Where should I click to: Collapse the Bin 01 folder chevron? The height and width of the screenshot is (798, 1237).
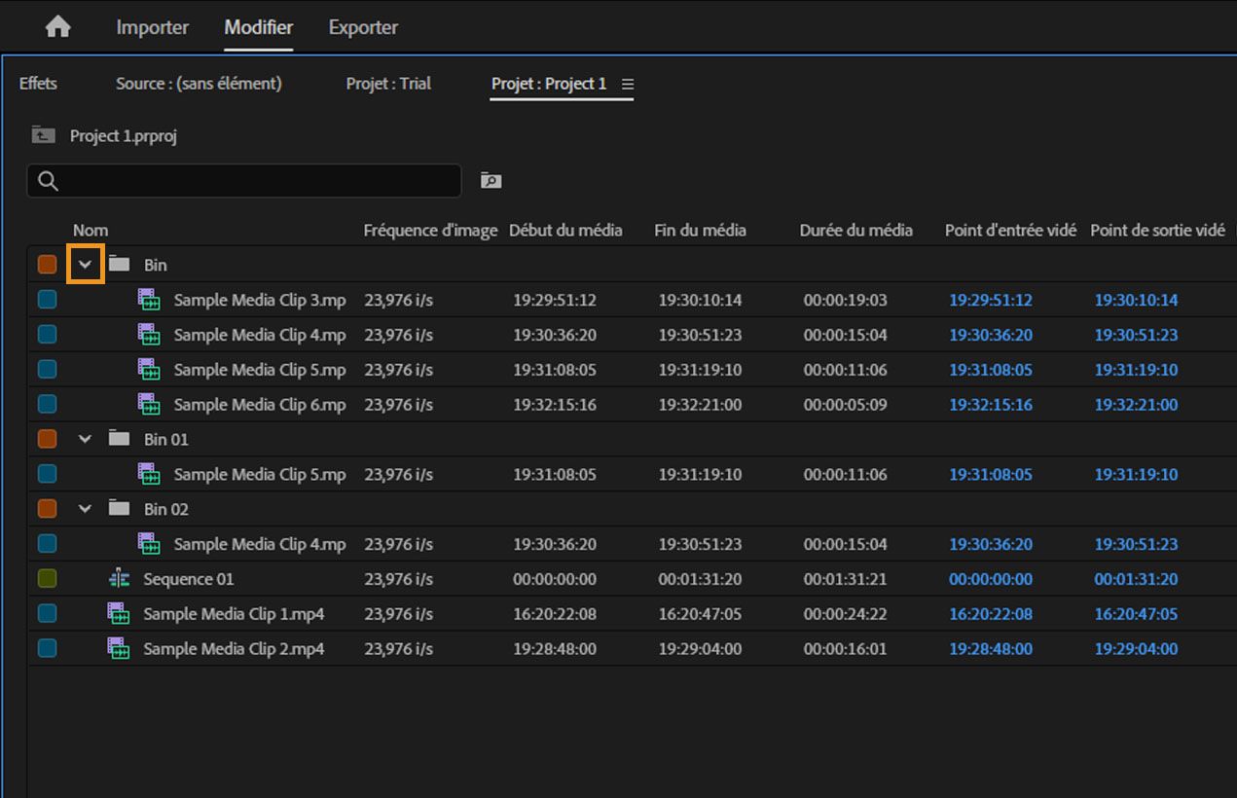[86, 439]
